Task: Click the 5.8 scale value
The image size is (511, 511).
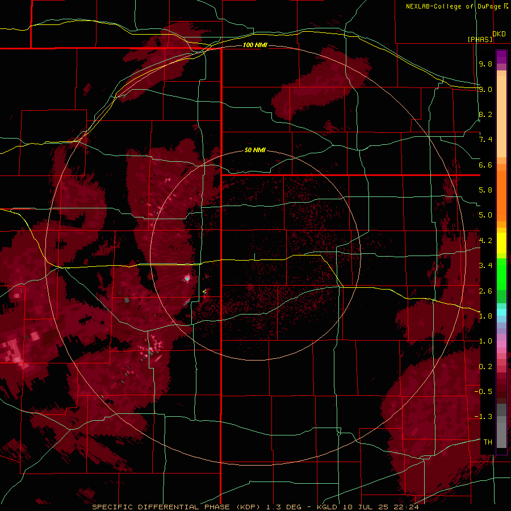Action: click(x=485, y=190)
